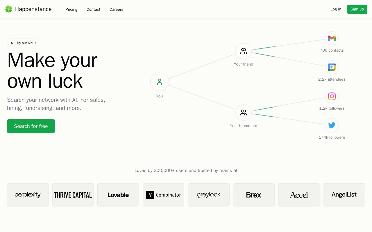Click the '2.2k attendees' label

332,79
